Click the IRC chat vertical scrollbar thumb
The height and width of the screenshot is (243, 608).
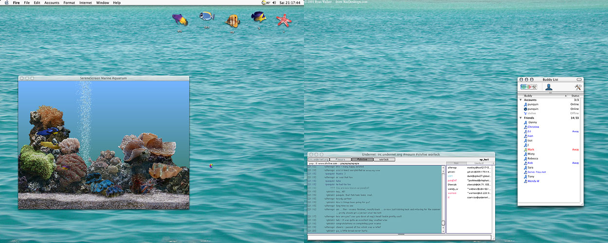pos(443,224)
